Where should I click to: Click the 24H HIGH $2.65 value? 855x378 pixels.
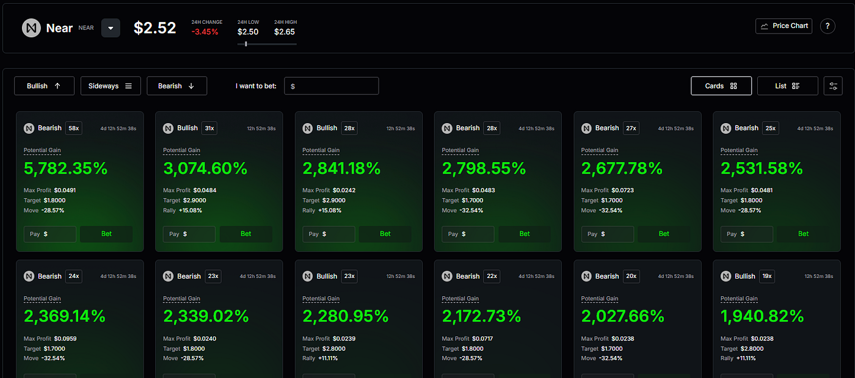pos(285,32)
